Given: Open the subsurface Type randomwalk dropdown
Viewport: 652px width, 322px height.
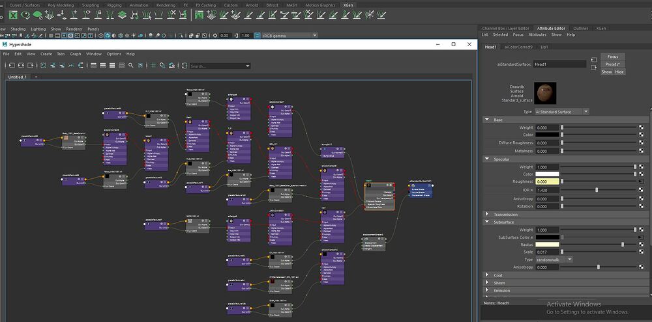Looking at the screenshot, I should click(554, 260).
